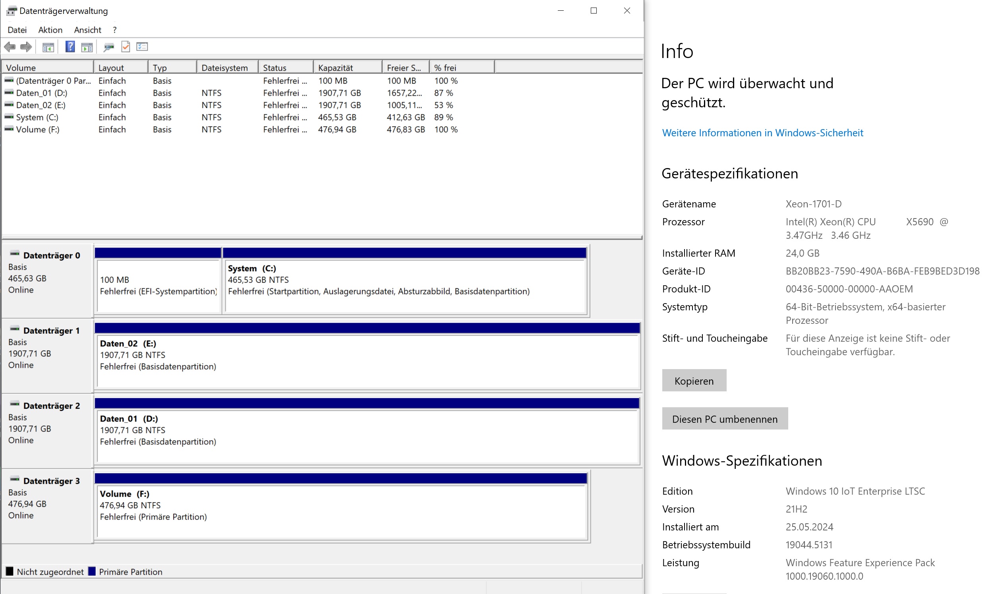Open the ? help menu

115,30
